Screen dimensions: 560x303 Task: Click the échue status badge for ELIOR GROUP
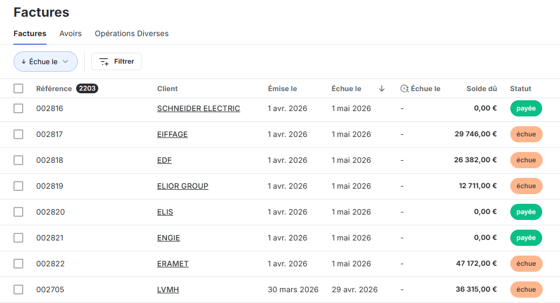point(526,186)
